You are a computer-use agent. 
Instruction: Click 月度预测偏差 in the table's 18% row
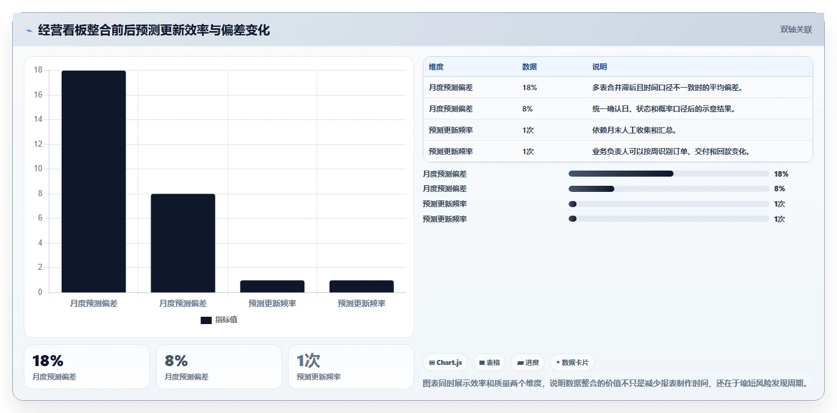451,88
